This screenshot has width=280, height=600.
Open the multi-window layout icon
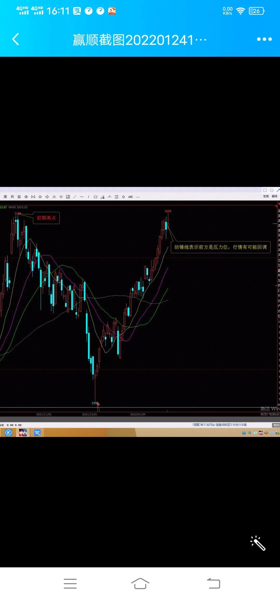pos(68,197)
